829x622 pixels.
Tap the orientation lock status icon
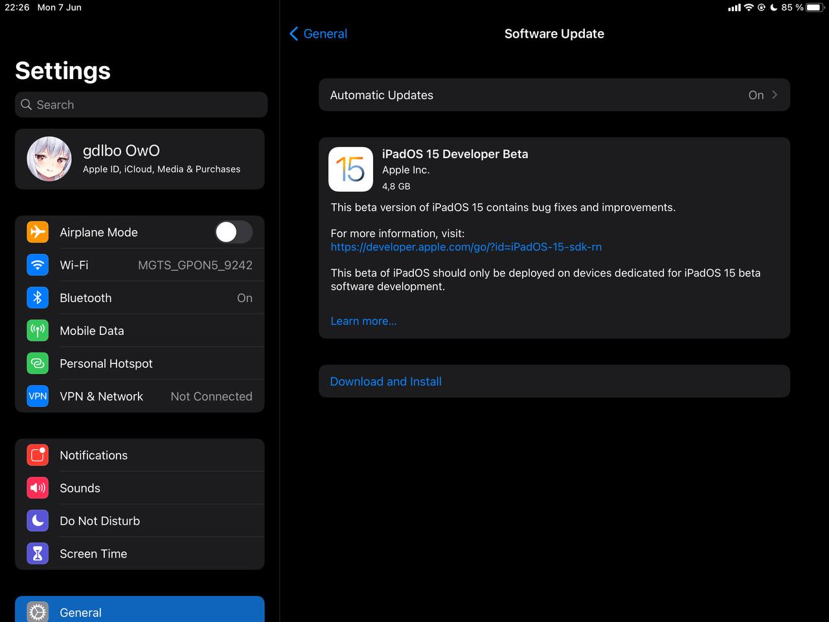[762, 7]
